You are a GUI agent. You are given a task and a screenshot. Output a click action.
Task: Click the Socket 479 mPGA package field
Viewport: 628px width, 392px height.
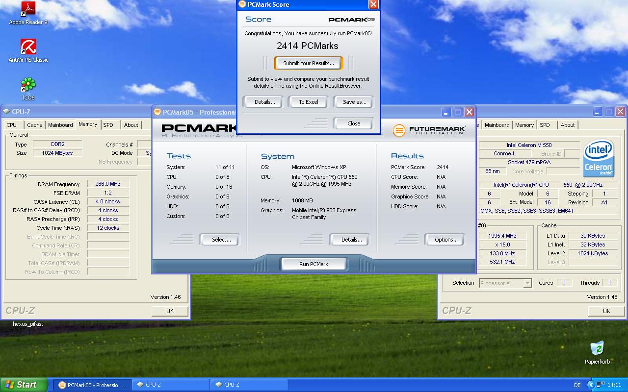[529, 162]
